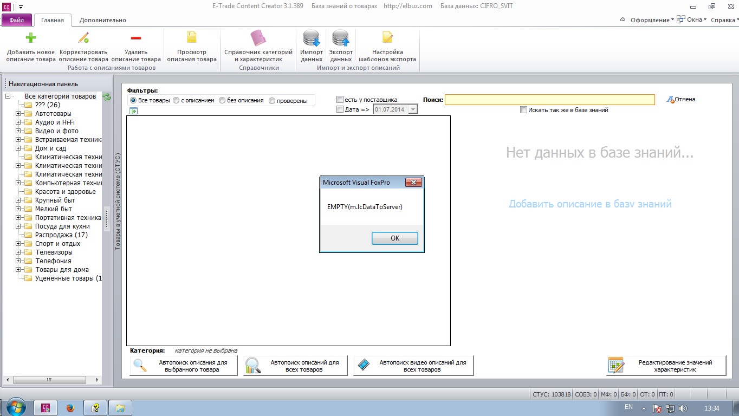Switch to the Дополнительно tab

[x=103, y=20]
